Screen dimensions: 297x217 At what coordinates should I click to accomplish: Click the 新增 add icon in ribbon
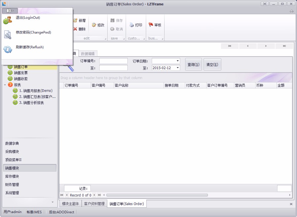coord(75,20)
